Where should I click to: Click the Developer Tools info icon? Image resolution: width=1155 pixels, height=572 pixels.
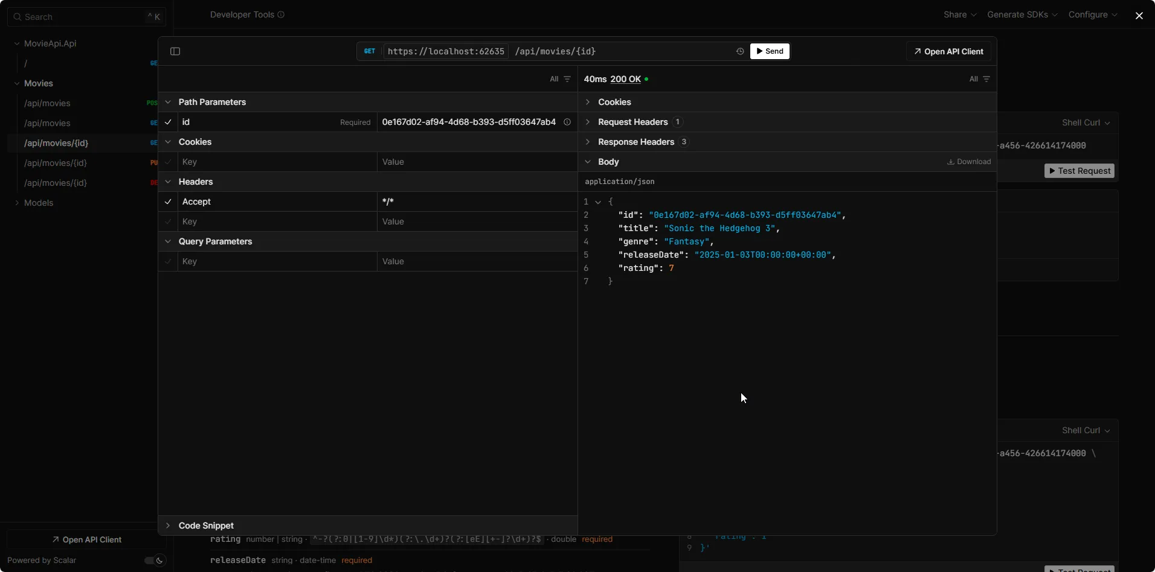[x=280, y=14]
